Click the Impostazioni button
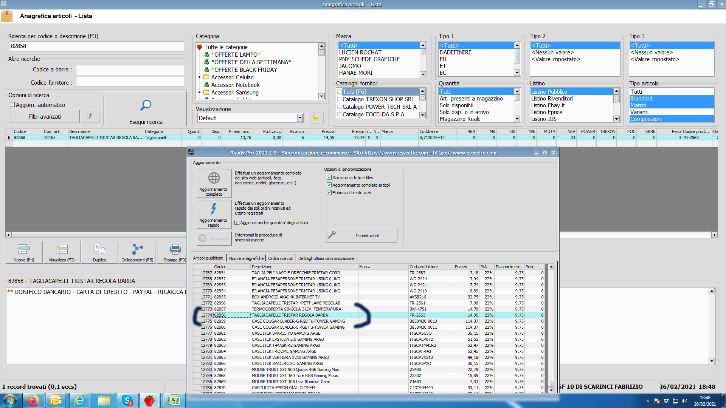This screenshot has width=726, height=408. pos(361,235)
